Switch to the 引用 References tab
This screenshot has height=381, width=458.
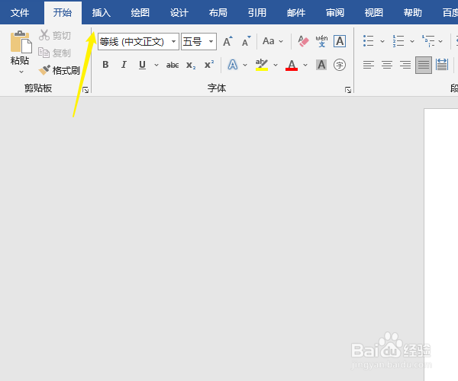pos(257,12)
